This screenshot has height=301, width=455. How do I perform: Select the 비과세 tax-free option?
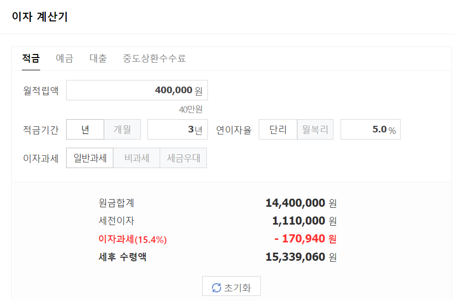(x=136, y=158)
